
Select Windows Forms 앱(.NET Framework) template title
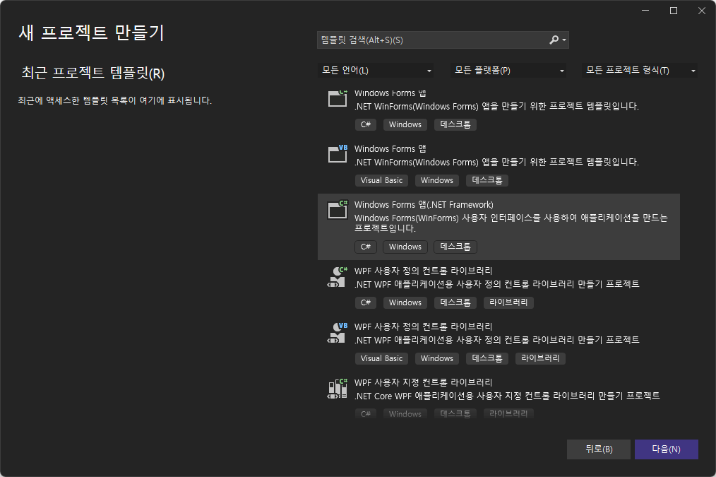tap(424, 205)
